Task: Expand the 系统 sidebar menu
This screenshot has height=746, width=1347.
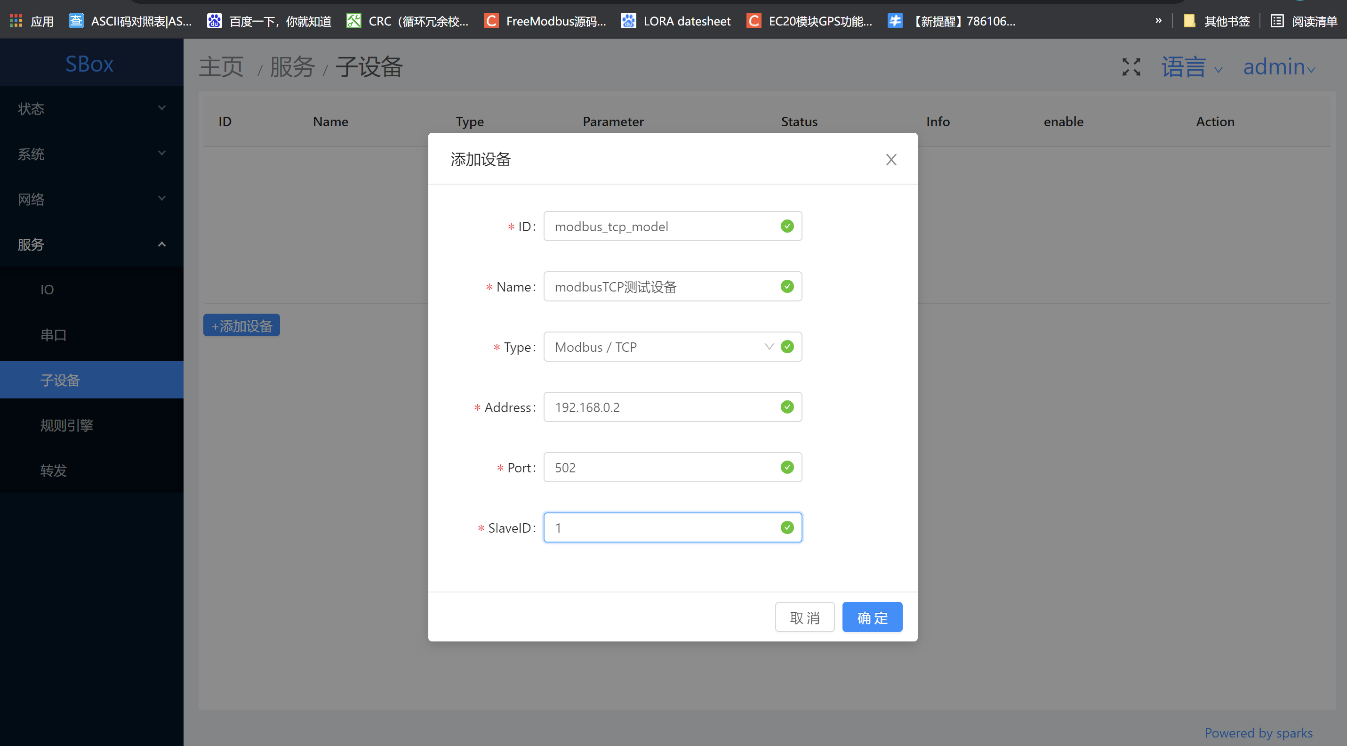Action: (91, 154)
